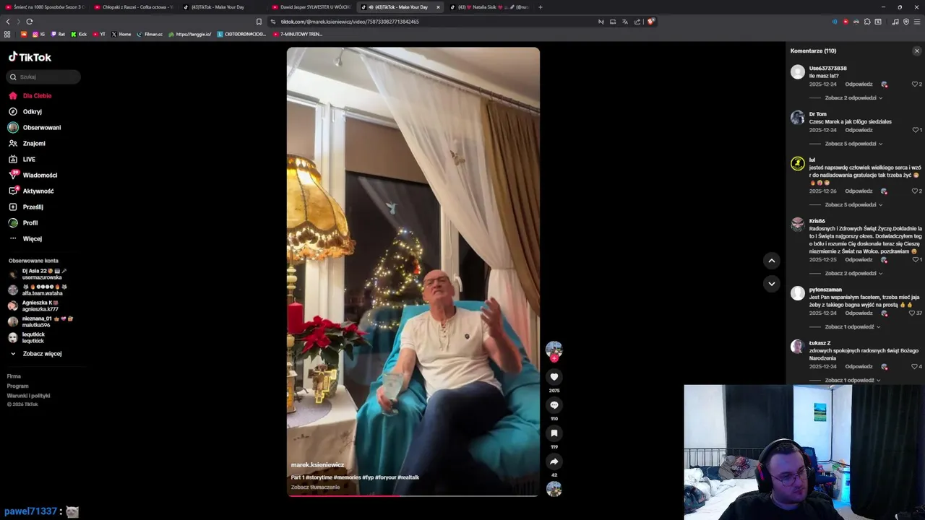This screenshot has width=925, height=520.
Task: Save video with bookmark button
Action: pos(554,433)
